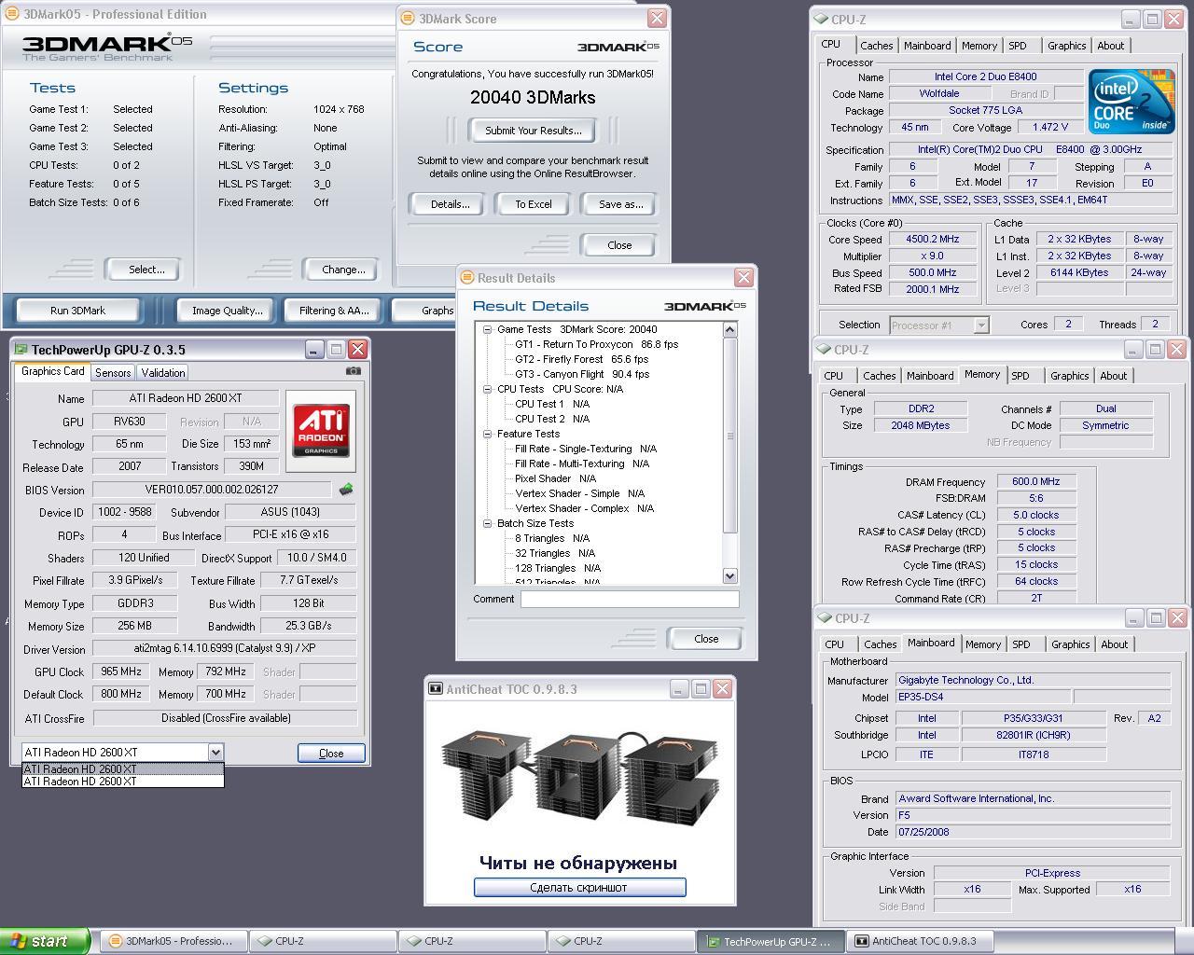Collapse the Batch Size Tests tree node

(x=487, y=523)
